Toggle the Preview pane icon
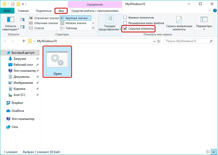The height and width of the screenshot is (155, 218). [22, 20]
